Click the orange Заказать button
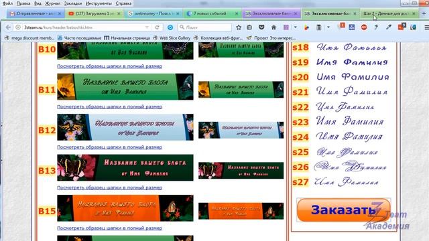The height and width of the screenshot is (241, 429). tap(344, 210)
